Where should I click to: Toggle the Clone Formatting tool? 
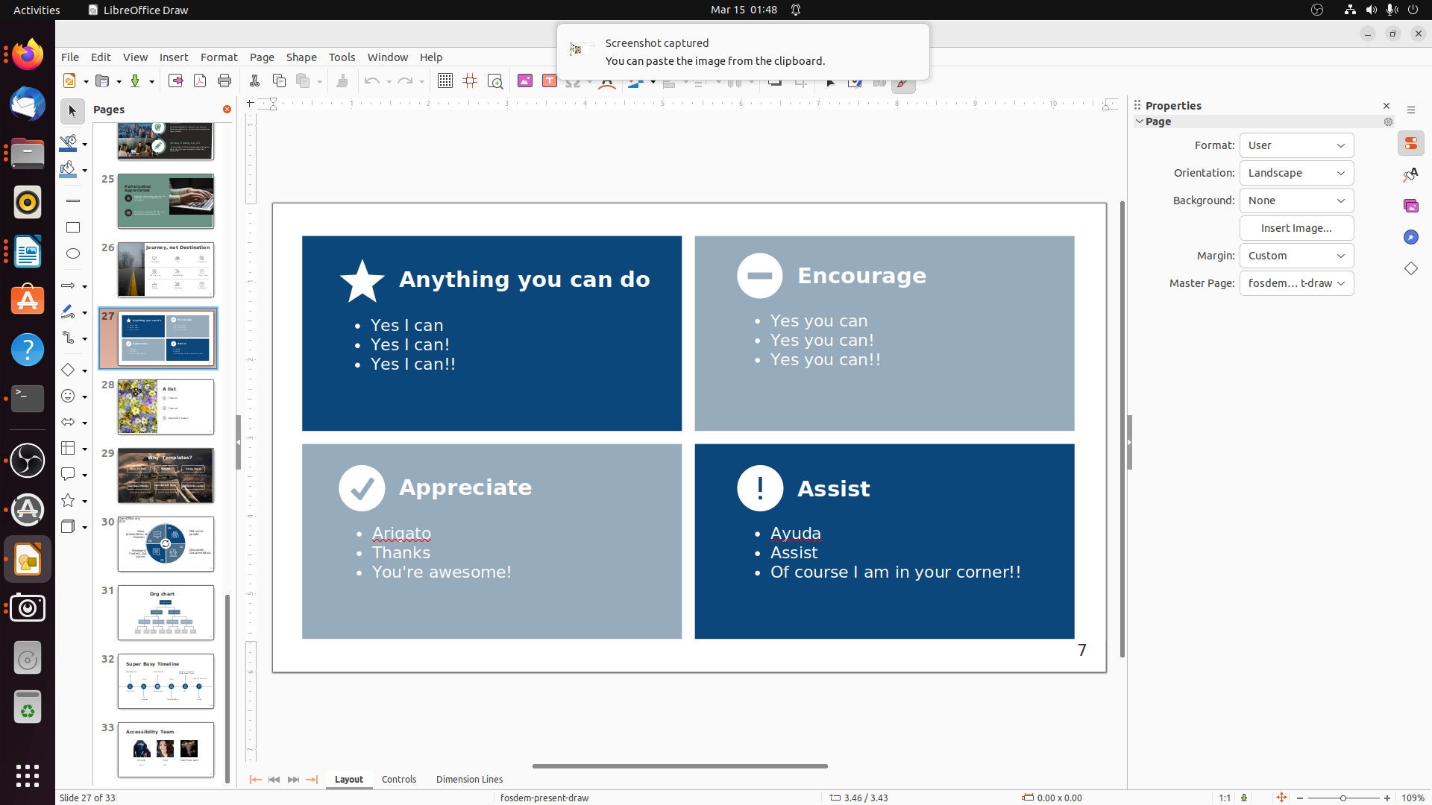point(342,80)
